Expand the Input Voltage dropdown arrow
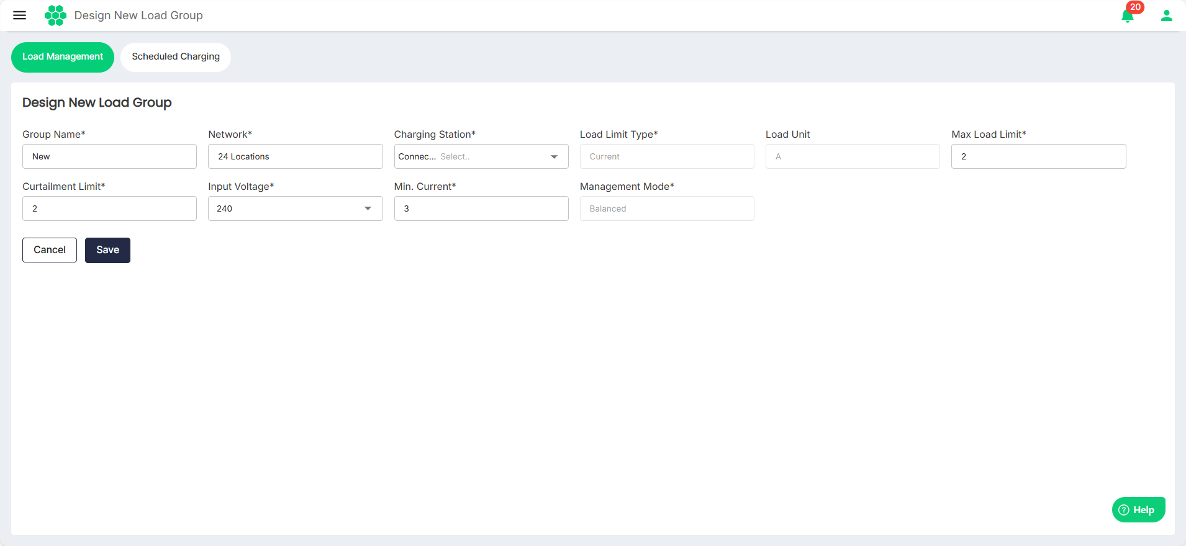 pyautogui.click(x=368, y=209)
